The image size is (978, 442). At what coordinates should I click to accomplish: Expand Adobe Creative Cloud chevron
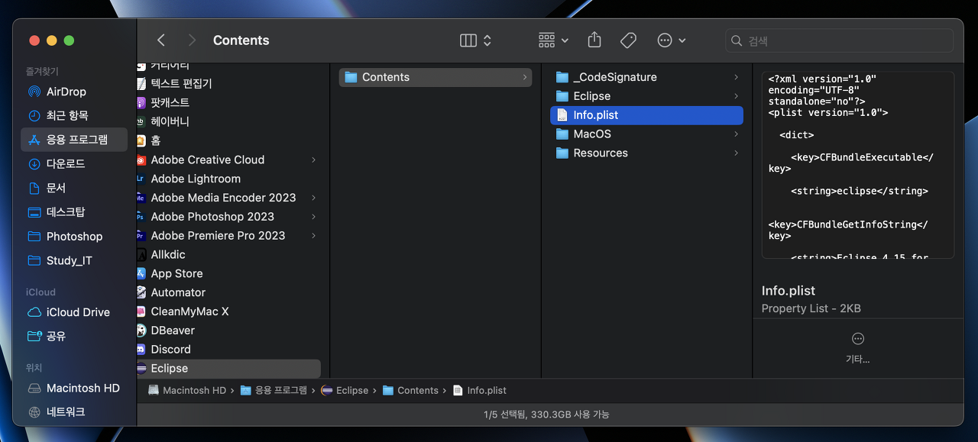point(313,160)
